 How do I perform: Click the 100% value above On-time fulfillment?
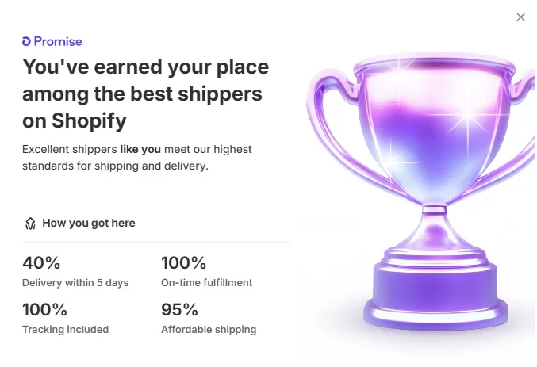coord(183,263)
